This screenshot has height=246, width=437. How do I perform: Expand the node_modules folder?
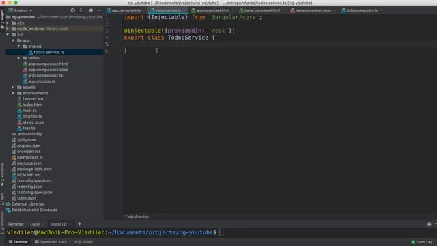[x=8, y=29]
